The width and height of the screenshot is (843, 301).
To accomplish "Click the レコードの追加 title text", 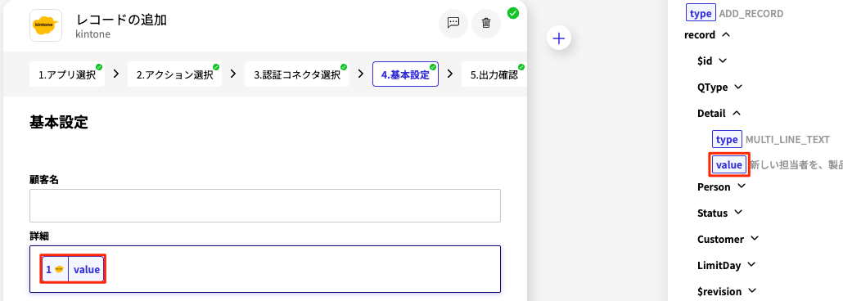I will [121, 20].
